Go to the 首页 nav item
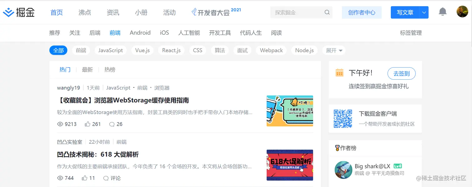The width and height of the screenshot is (472, 187). 57,12
